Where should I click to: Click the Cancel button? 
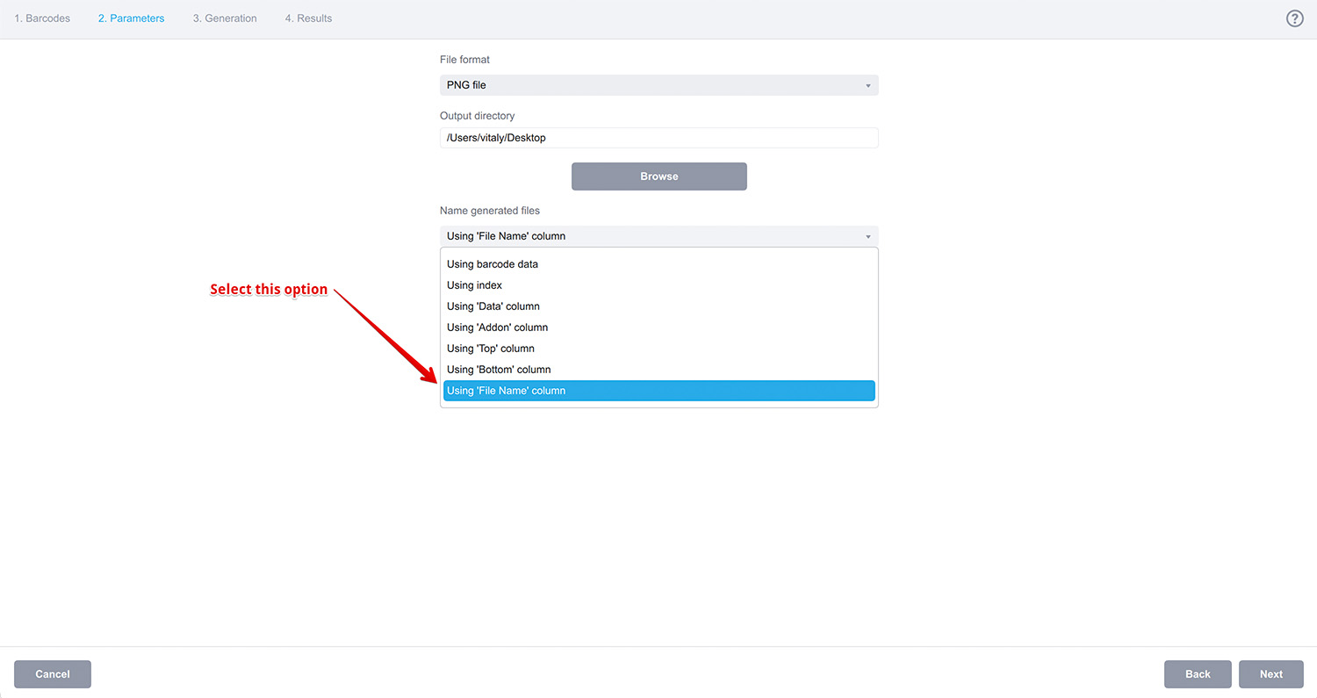pyautogui.click(x=53, y=674)
